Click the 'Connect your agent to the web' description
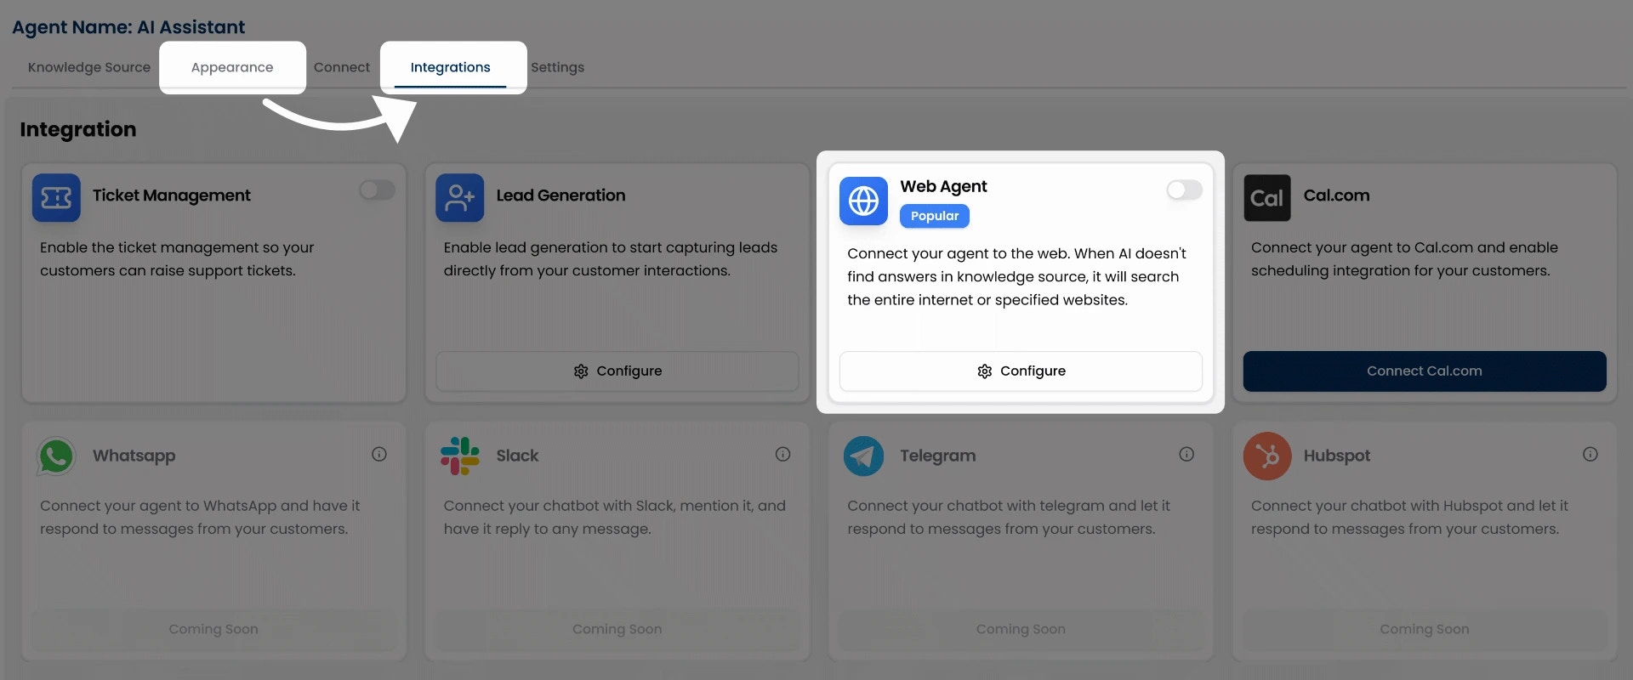 tap(1016, 277)
